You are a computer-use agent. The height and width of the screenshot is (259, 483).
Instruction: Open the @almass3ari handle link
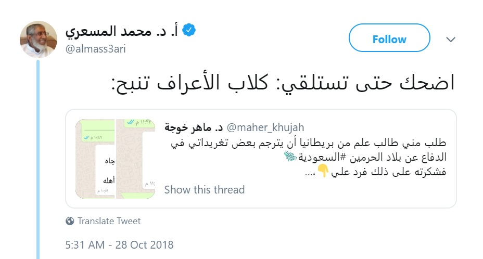(x=95, y=49)
